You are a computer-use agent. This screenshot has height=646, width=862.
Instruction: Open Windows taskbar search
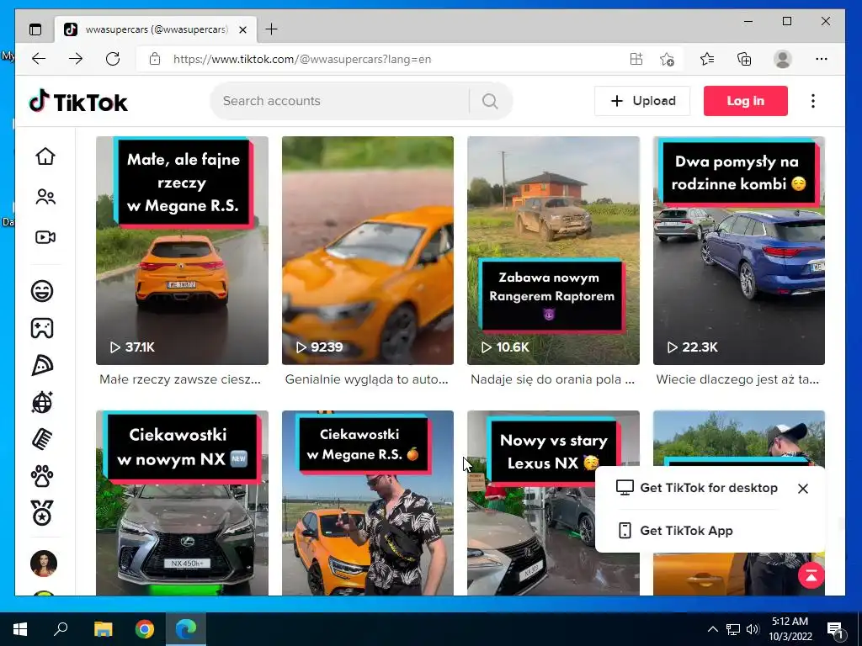[x=61, y=629]
